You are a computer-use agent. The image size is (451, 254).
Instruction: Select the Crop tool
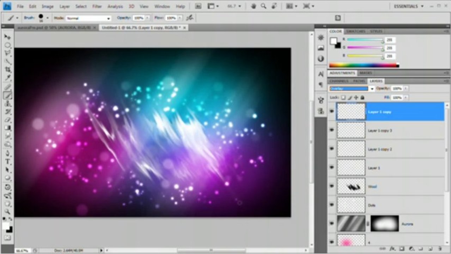[x=7, y=69]
